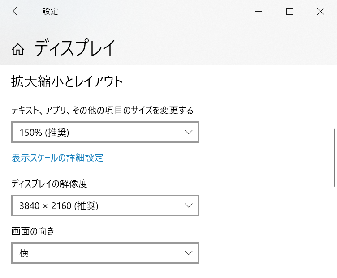The width and height of the screenshot is (337, 278).
Task: Click the テキスト、アプリ size setting label
Action: (x=102, y=110)
